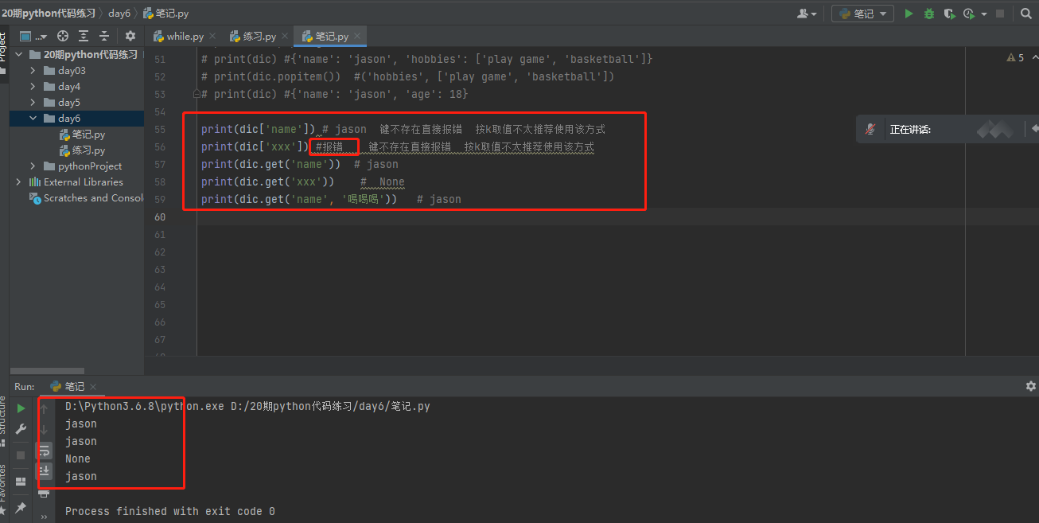
Task: Expand the day4 folder arrow
Action: [x=33, y=87]
